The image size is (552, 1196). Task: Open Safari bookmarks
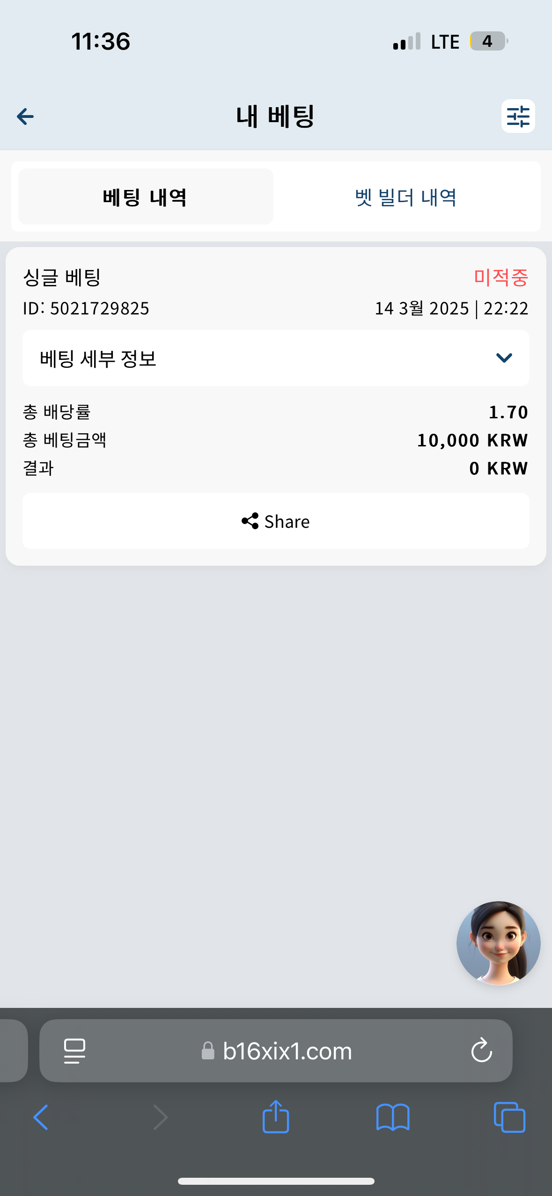pos(393,1117)
